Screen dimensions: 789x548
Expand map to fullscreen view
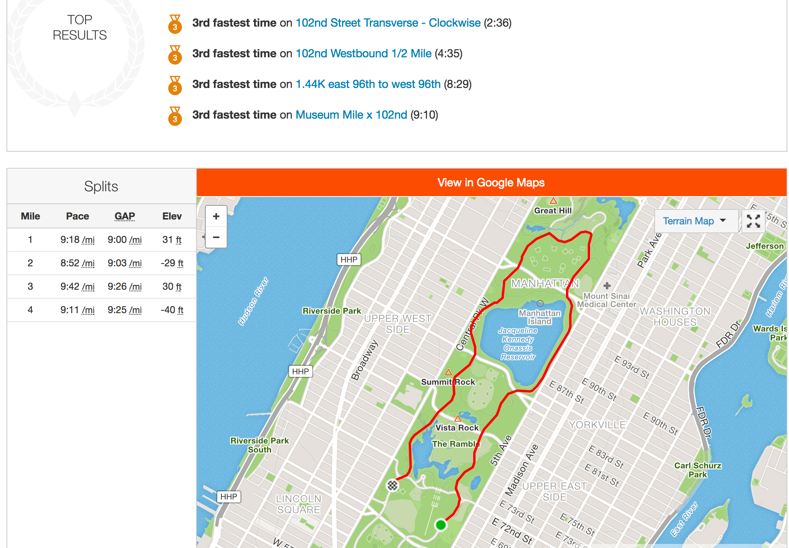[753, 221]
